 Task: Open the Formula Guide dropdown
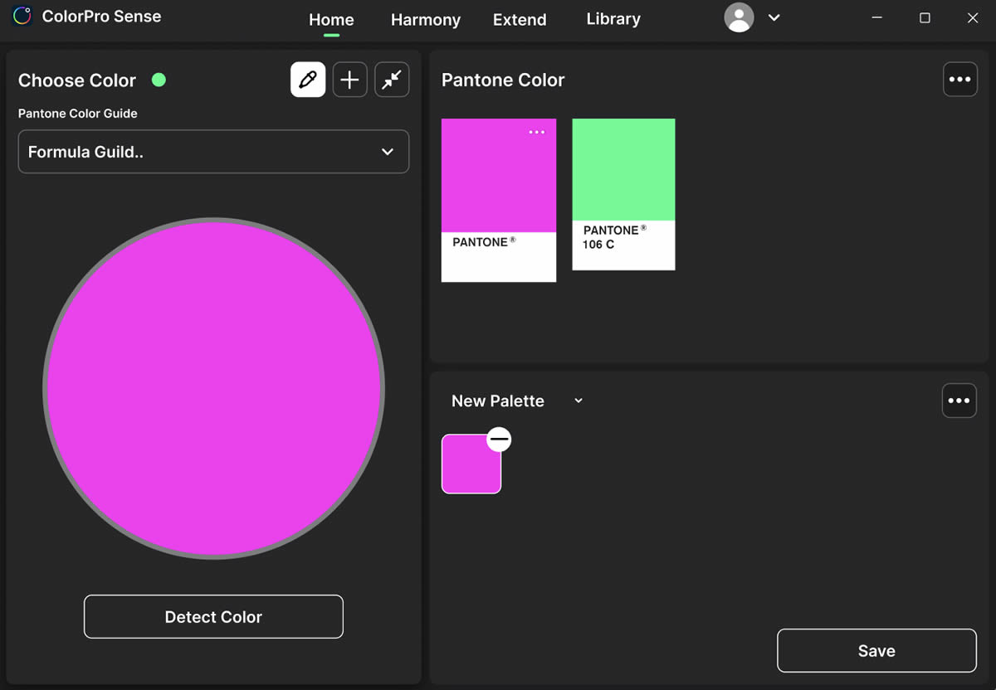[x=213, y=152]
